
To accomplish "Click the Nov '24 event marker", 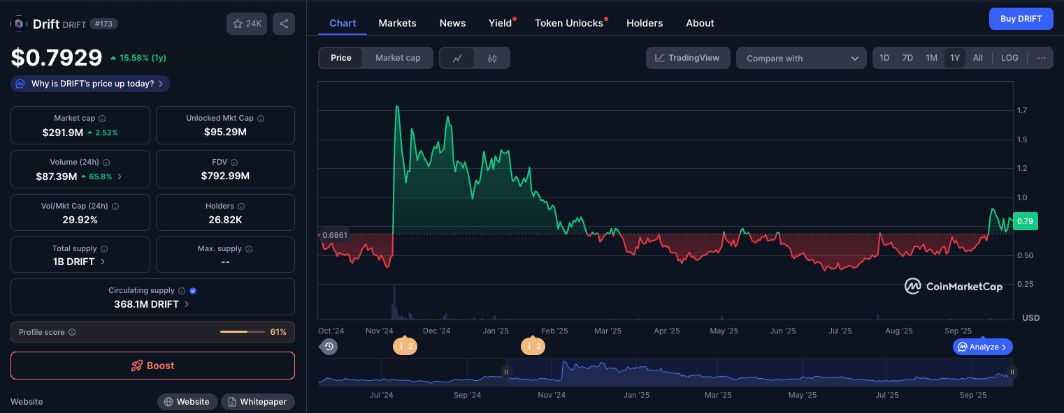I will click(x=405, y=346).
